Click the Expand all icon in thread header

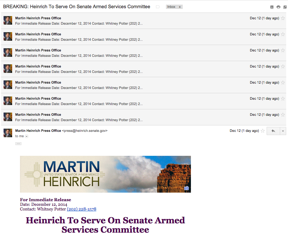pos(272,7)
